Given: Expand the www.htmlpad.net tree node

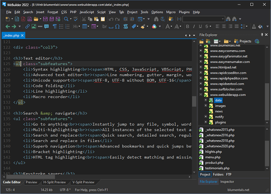Looking at the screenshot, I should click(x=201, y=67).
